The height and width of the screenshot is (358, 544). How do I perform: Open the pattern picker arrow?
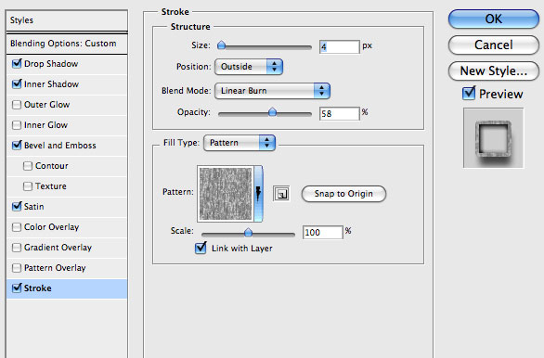click(258, 194)
